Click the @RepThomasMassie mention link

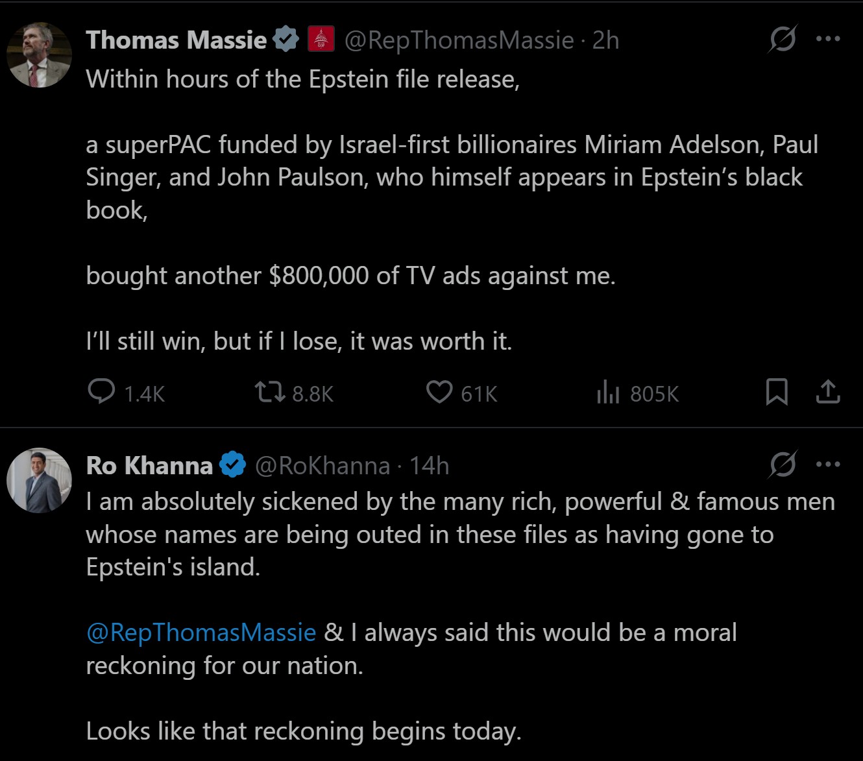(x=201, y=632)
